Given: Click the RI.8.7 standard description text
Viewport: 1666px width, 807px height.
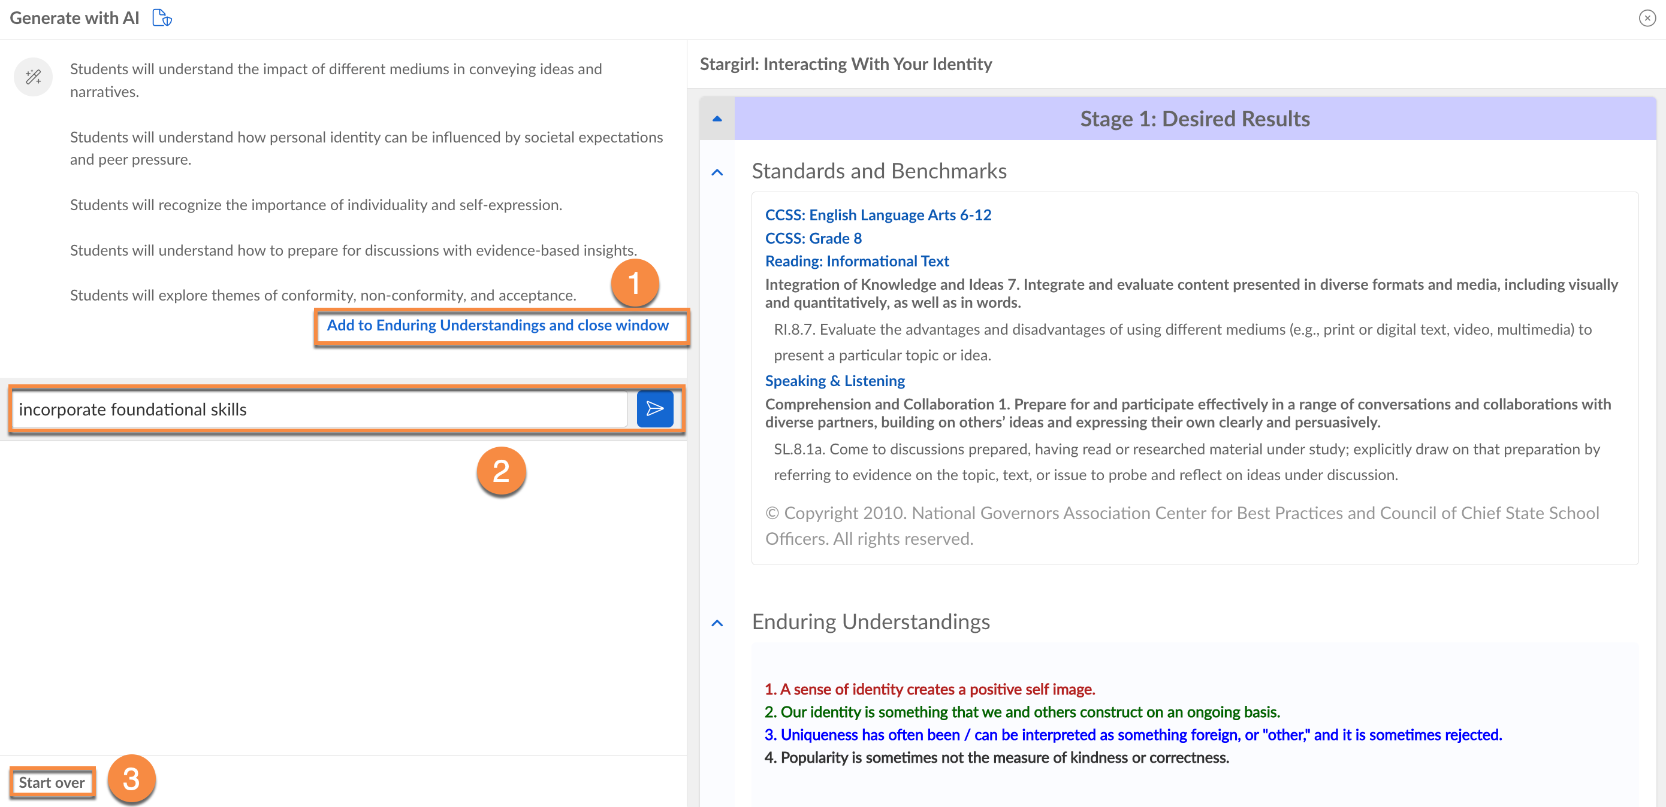Looking at the screenshot, I should point(1182,342).
